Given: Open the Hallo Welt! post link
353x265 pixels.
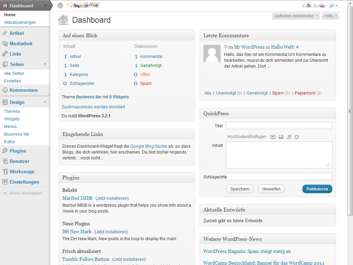Looking at the screenshot, I should click(283, 47).
